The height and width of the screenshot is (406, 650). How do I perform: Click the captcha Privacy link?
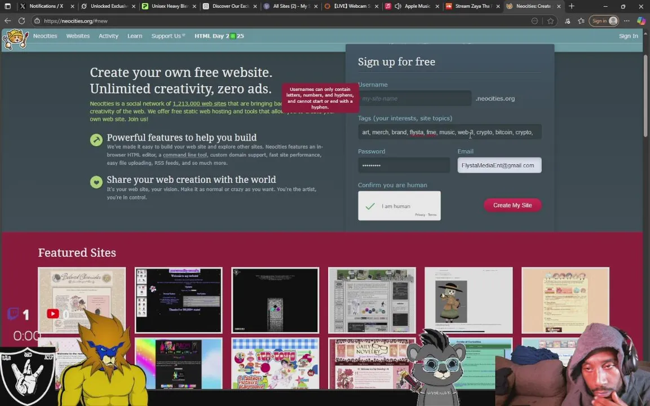coord(420,215)
